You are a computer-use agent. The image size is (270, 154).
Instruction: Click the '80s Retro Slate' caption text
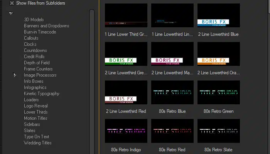[218, 150]
